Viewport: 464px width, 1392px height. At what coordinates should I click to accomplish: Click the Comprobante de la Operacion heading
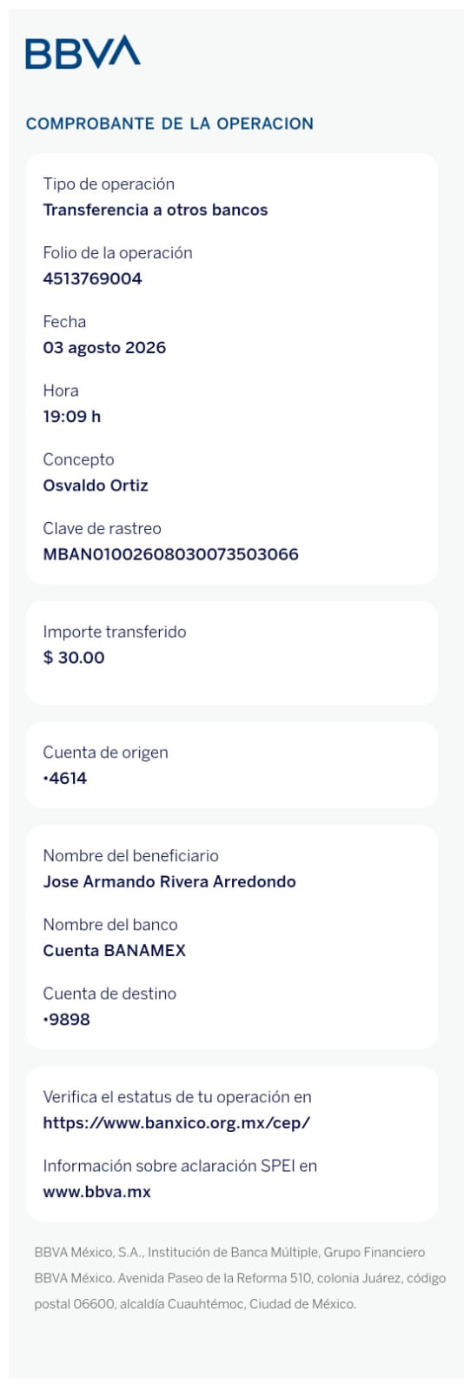coord(169,124)
